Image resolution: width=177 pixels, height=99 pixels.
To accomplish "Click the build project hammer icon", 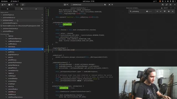I will pos(105,5).
